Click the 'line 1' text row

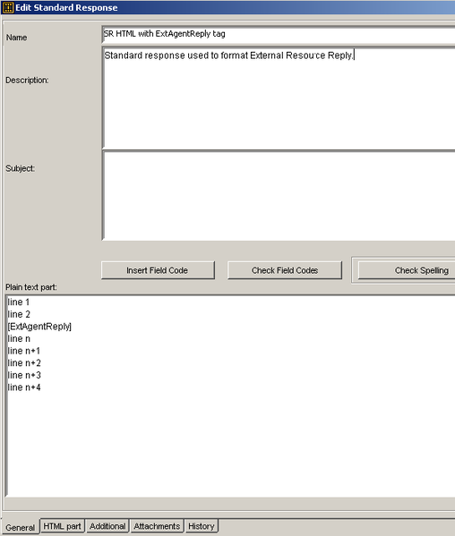tap(19, 302)
